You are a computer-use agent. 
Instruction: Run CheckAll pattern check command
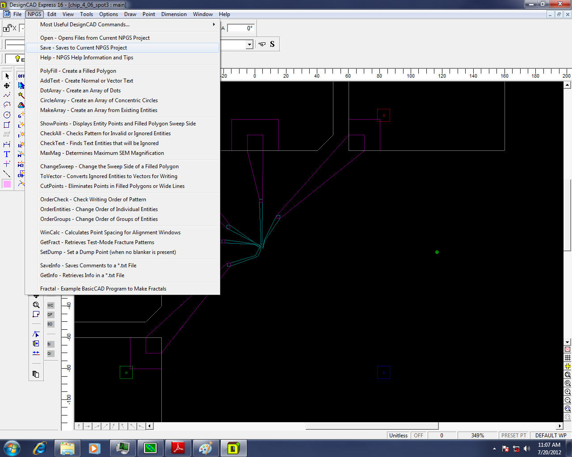tap(123, 133)
